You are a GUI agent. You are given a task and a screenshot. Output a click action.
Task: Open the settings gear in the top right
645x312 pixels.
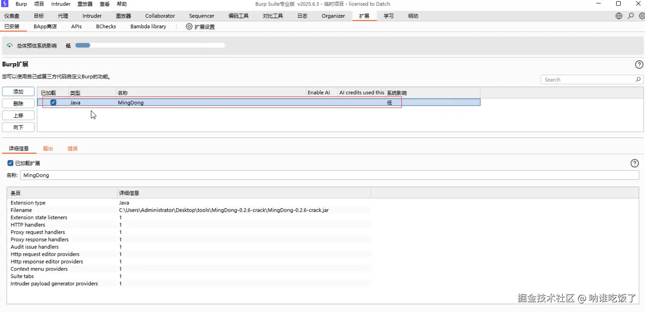pos(642,16)
